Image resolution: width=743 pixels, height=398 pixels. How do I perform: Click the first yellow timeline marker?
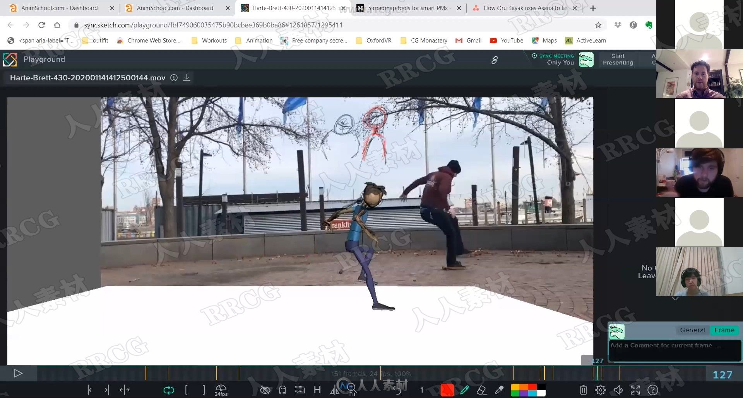click(146, 373)
